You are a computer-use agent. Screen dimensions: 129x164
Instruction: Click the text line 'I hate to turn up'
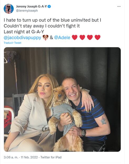52,20
